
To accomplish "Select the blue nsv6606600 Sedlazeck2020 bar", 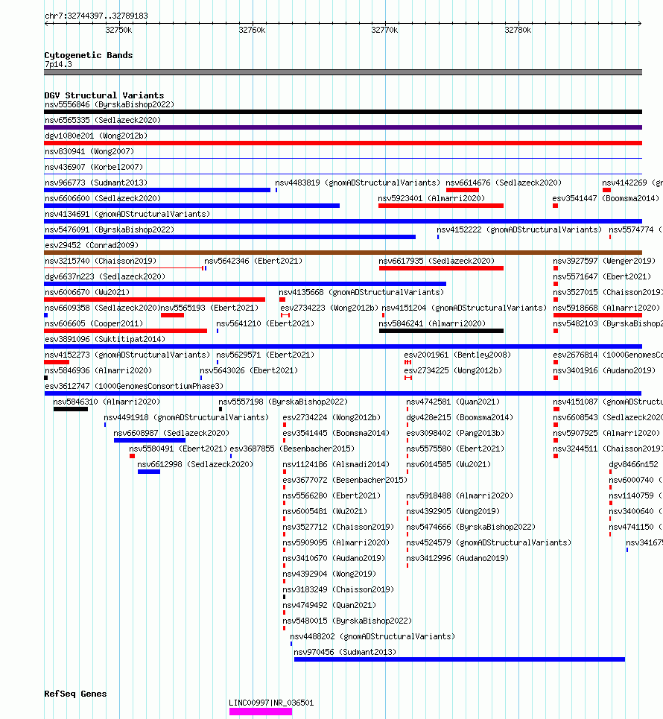I will [191, 206].
